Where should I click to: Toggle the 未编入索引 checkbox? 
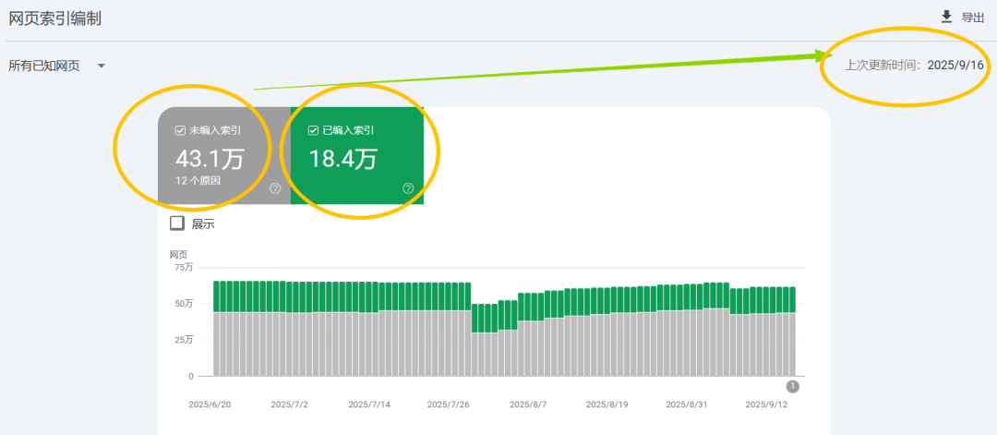point(179,131)
